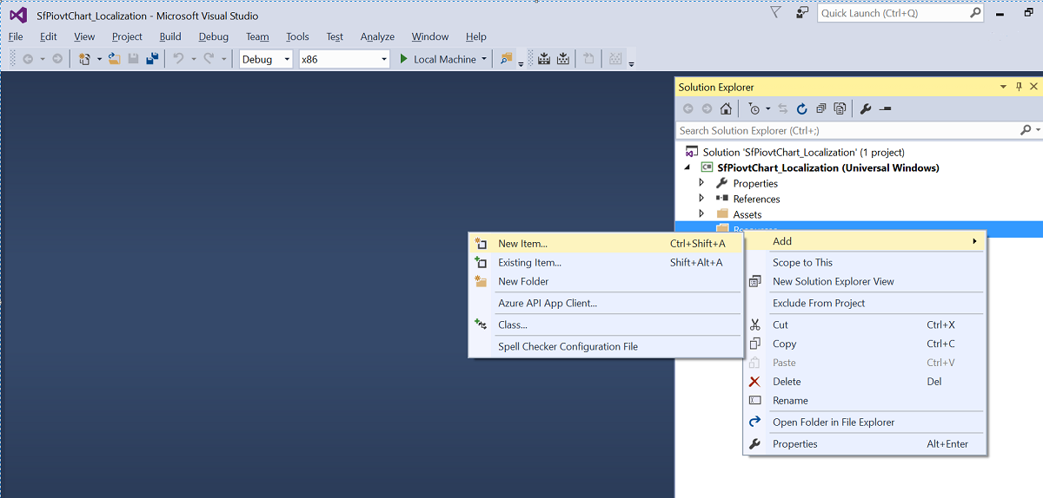The image size is (1043, 498).
Task: Click the Navigate Forward toolbar arrow
Action: click(57, 59)
